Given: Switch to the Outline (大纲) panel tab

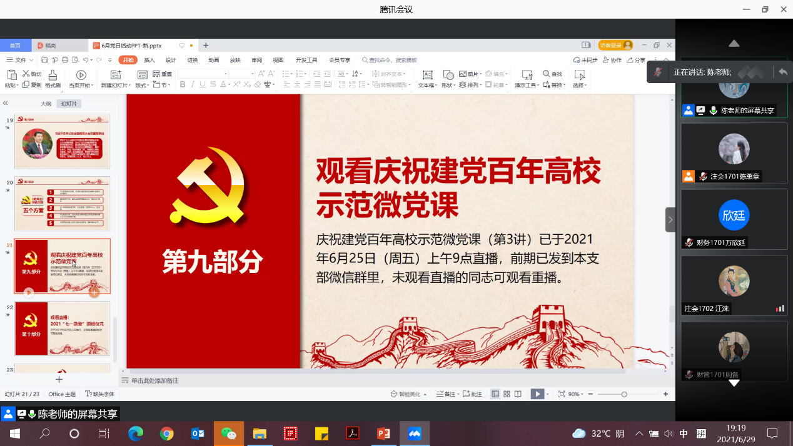Looking at the screenshot, I should (46, 104).
